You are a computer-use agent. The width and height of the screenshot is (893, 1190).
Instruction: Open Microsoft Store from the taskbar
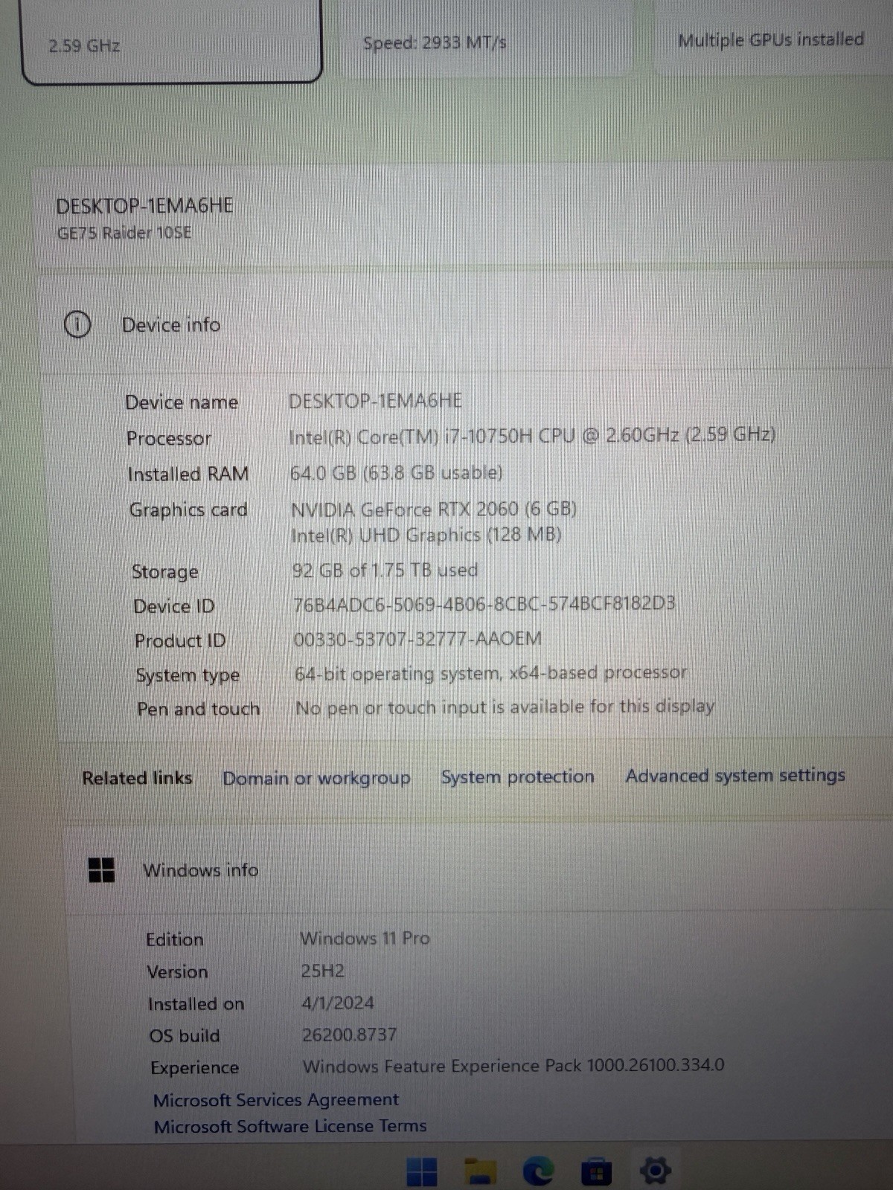(x=596, y=1172)
